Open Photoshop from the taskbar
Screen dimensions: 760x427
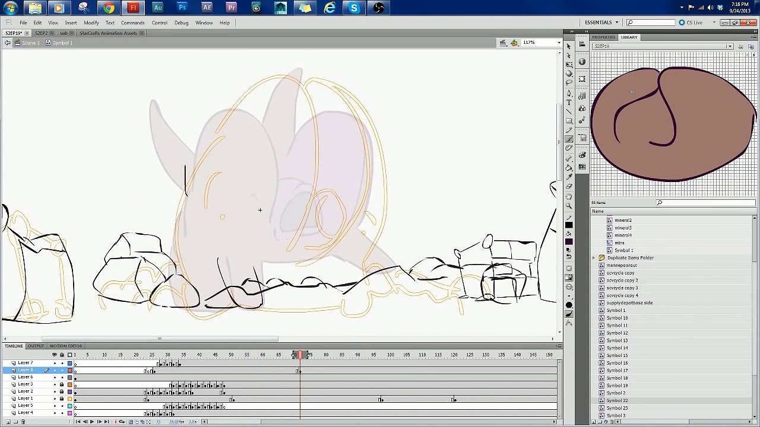[x=182, y=8]
